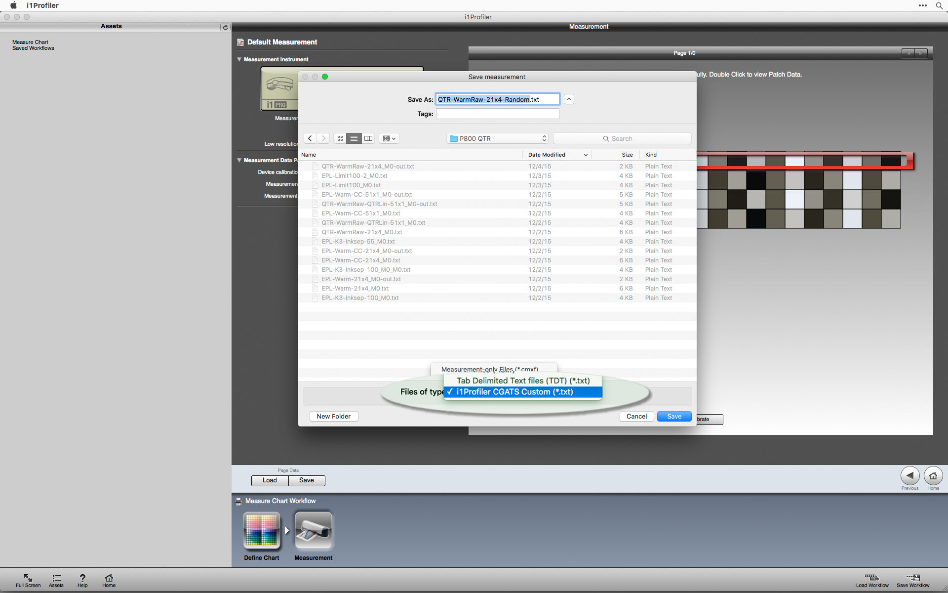Select QTR-WarmRaw-21x4_M0-out.txt file
Screen dimensions: 948x593
(x=497, y=167)
